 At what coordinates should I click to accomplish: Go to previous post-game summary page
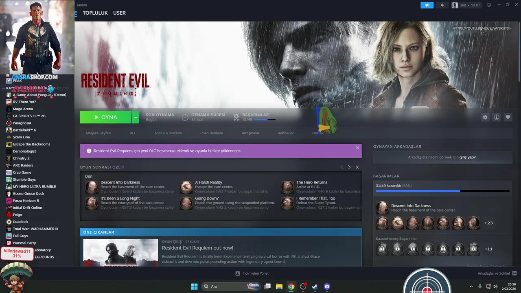(x=342, y=167)
